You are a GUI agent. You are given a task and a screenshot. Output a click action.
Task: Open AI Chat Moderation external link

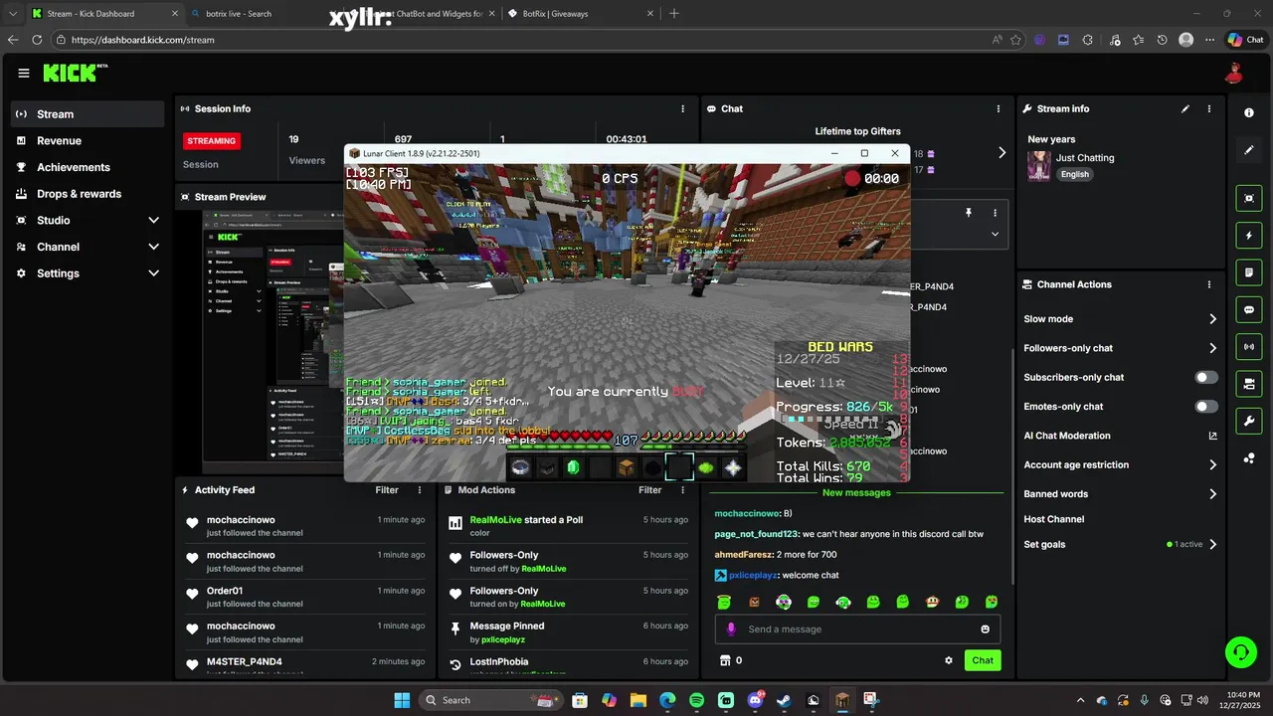coord(1212,436)
